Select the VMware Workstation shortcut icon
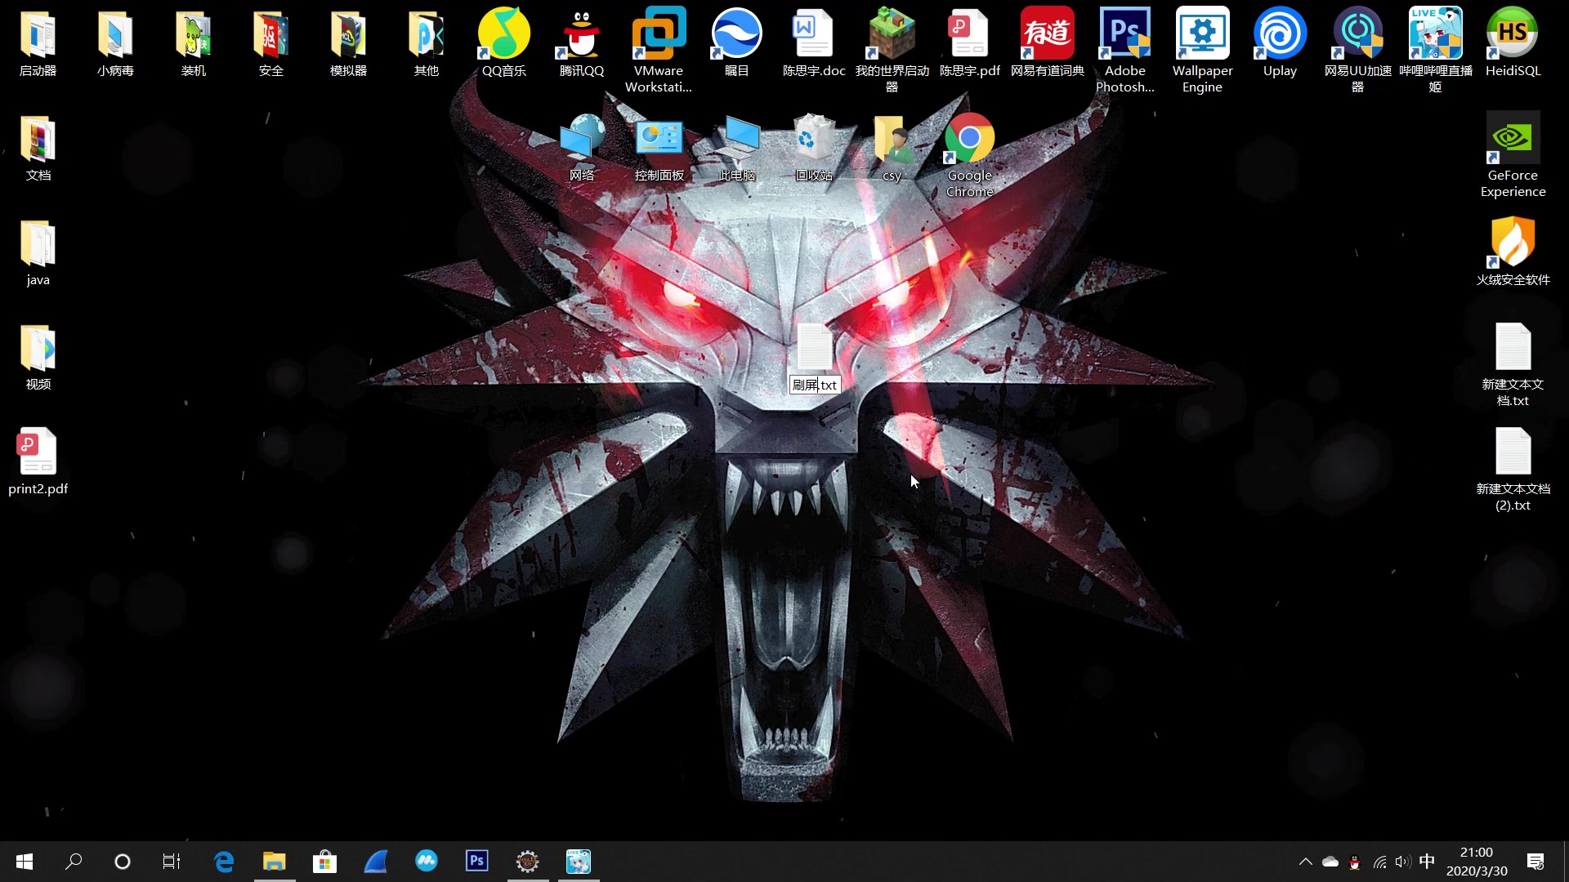 [x=659, y=34]
